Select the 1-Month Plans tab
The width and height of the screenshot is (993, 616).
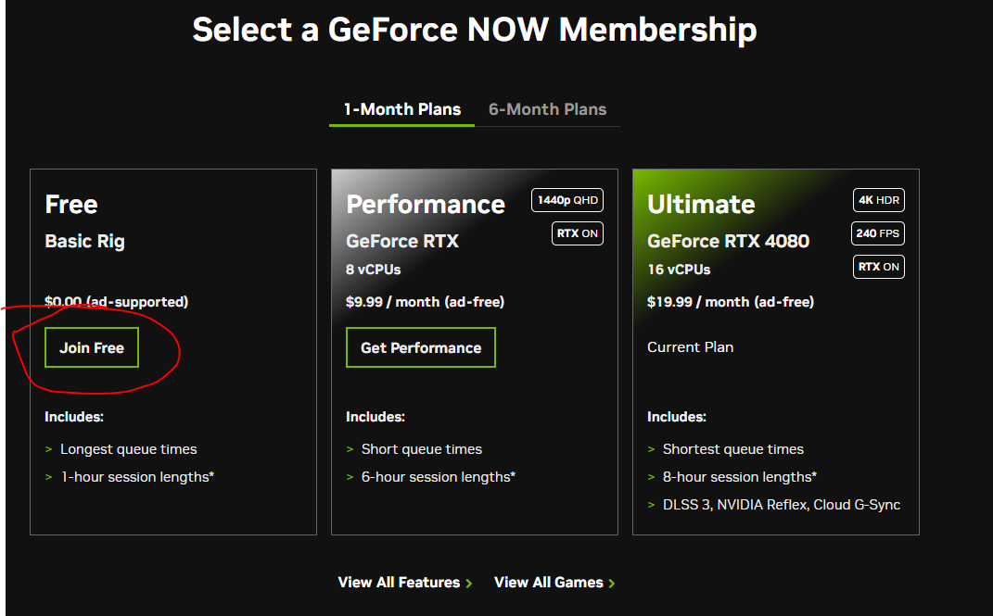tap(401, 109)
